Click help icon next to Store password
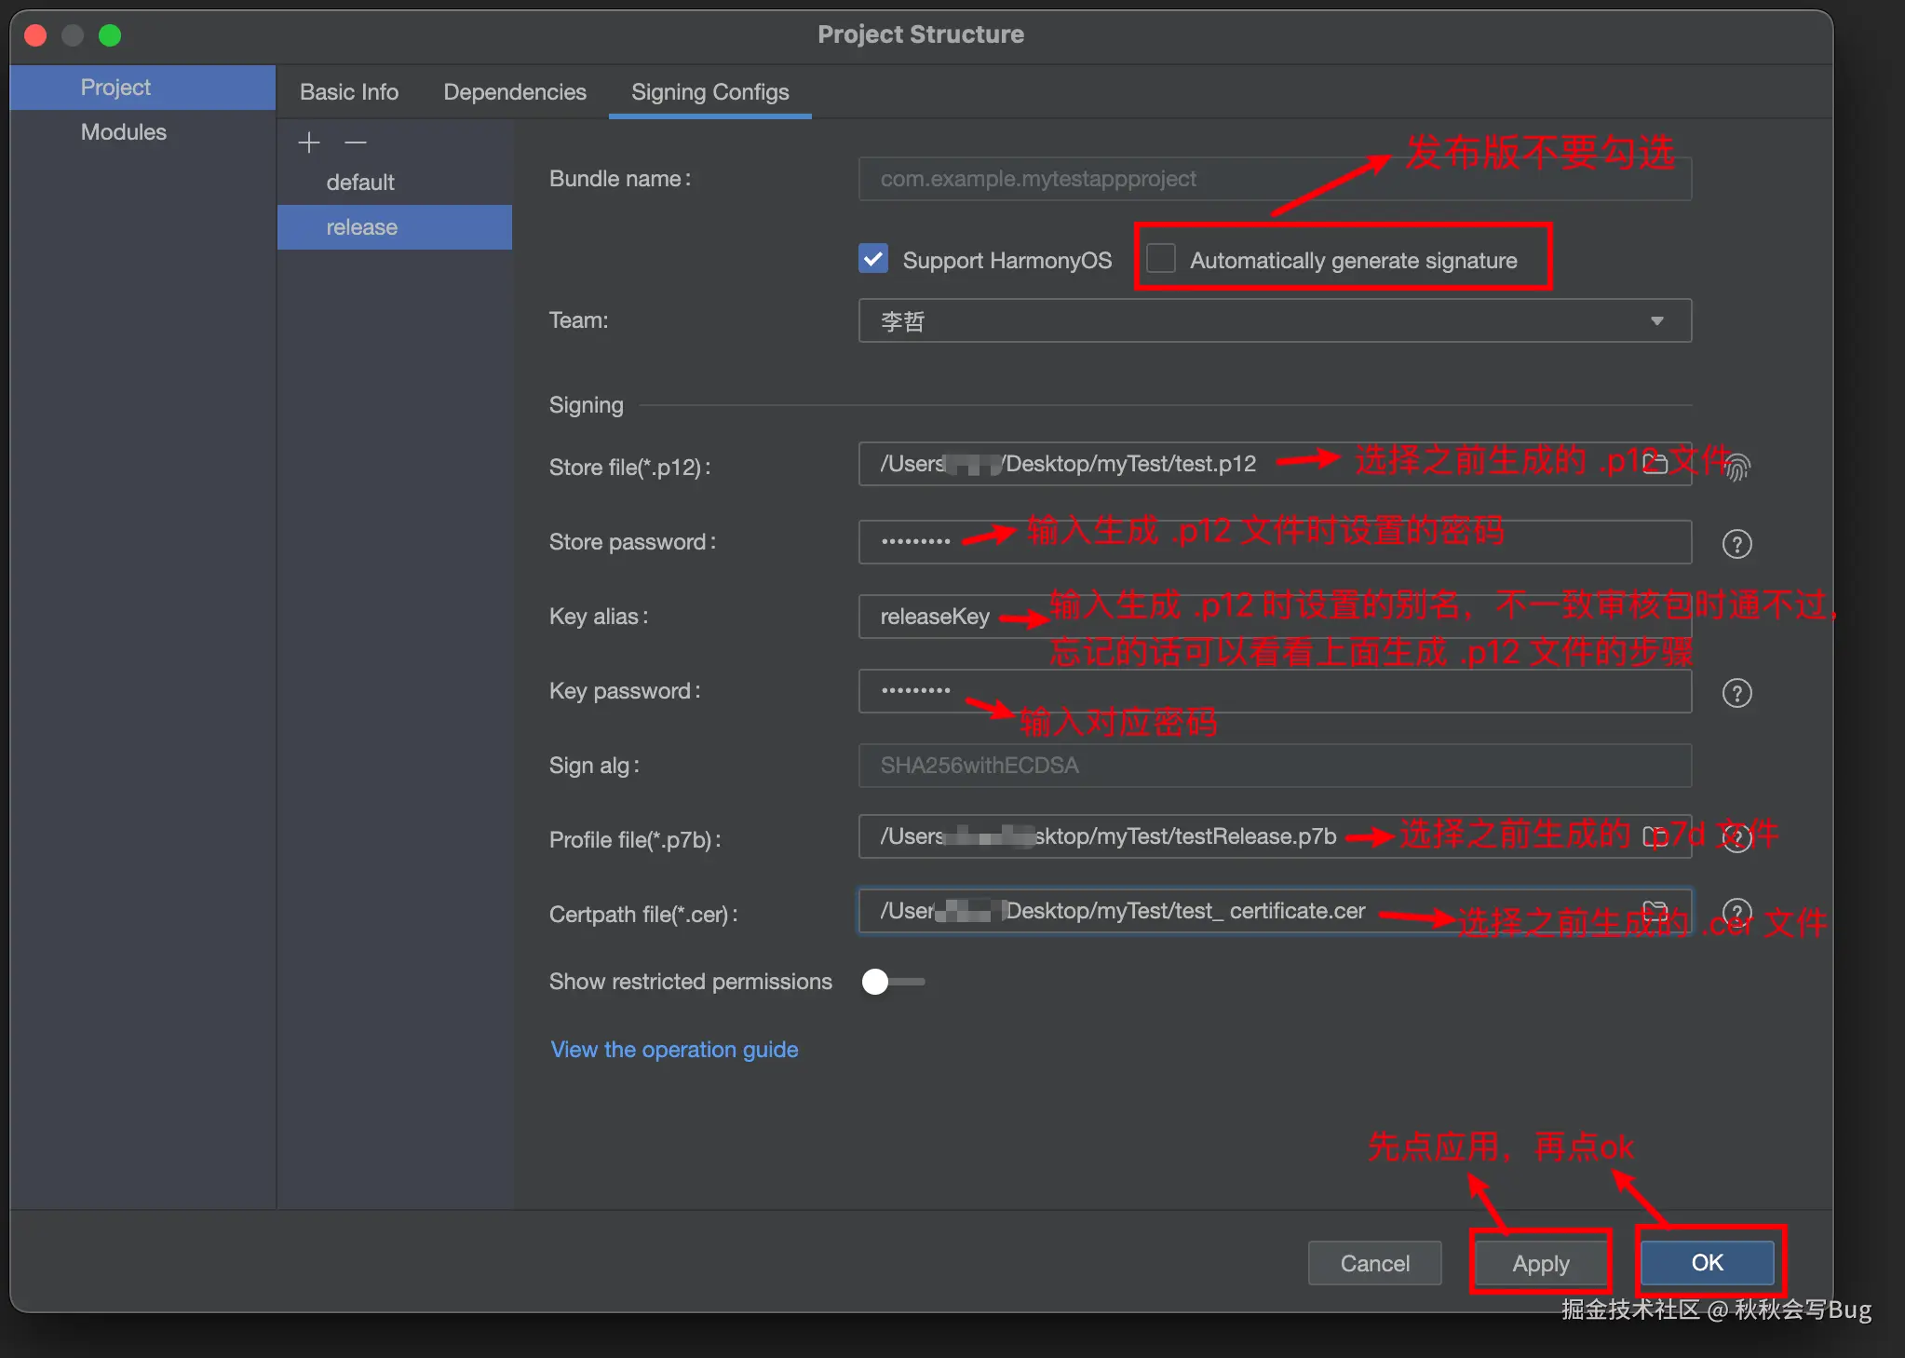 point(1736,544)
